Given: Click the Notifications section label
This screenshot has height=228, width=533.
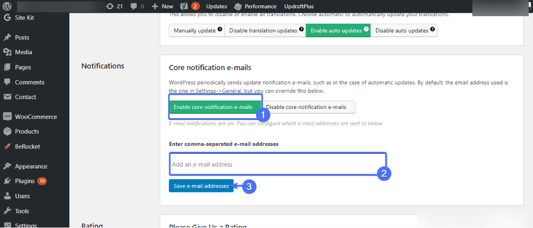Looking at the screenshot, I should [103, 66].
